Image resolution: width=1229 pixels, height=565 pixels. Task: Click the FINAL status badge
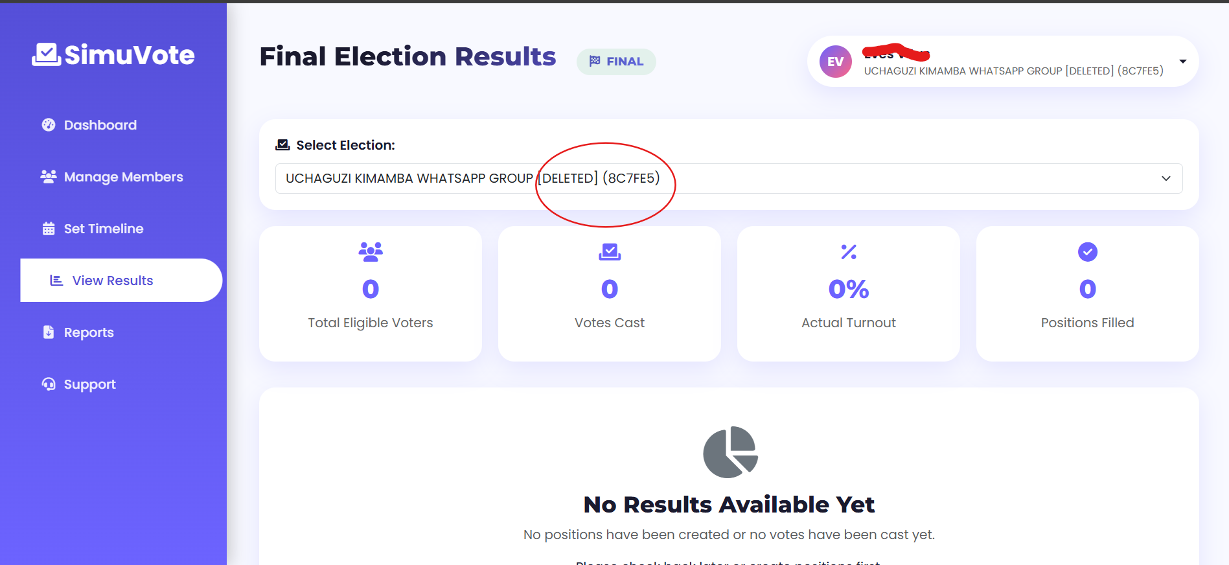tap(615, 62)
